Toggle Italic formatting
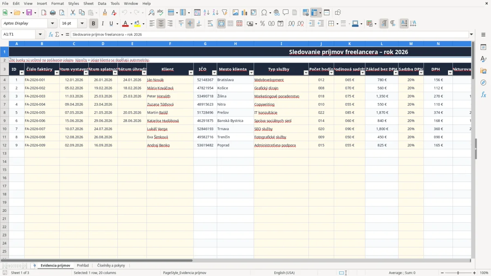491x276 pixels. pos(103,24)
